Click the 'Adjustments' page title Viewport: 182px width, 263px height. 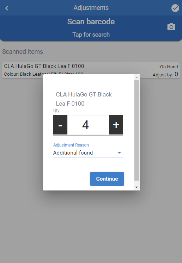[x=91, y=8]
